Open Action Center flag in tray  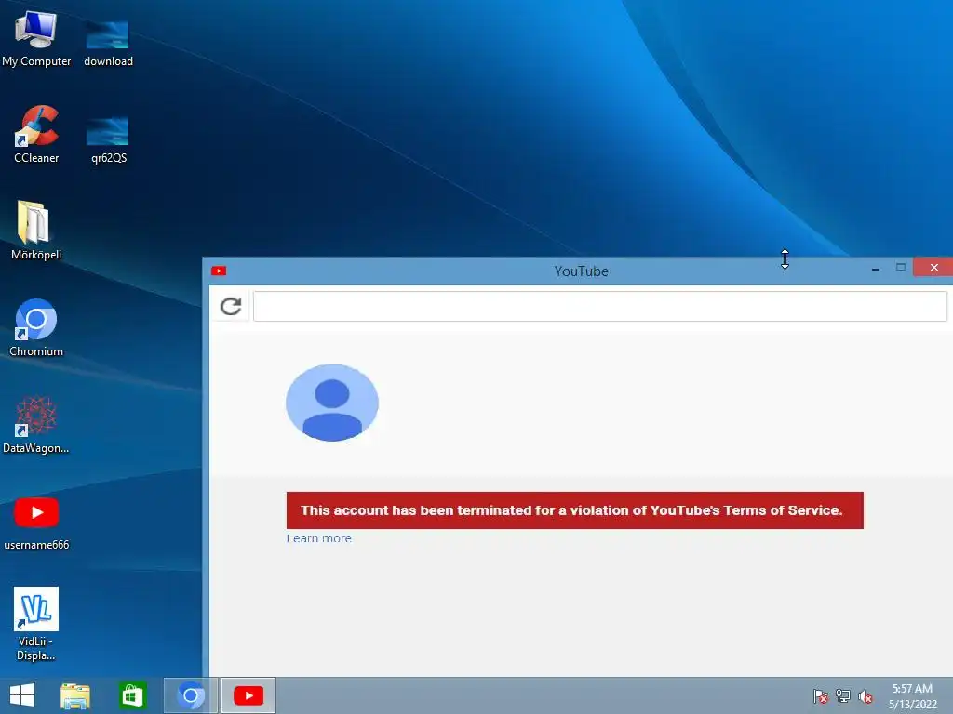point(820,696)
